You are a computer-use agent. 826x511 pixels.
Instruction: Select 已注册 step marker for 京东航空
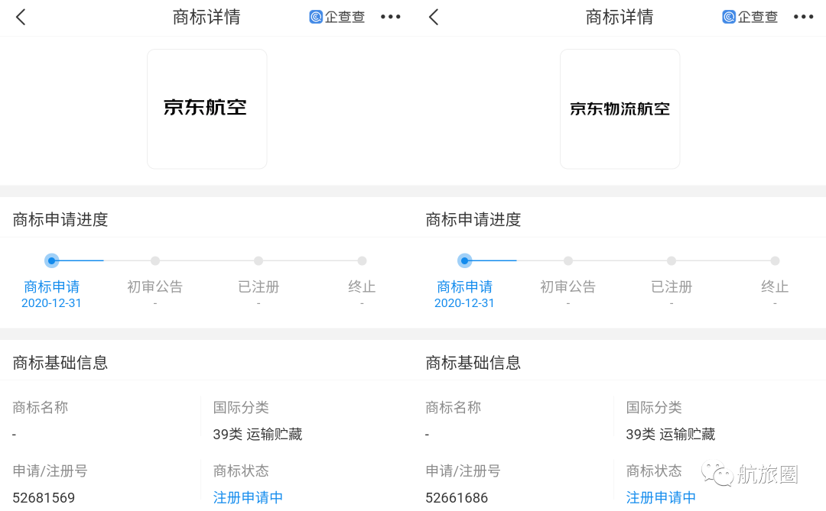click(259, 260)
